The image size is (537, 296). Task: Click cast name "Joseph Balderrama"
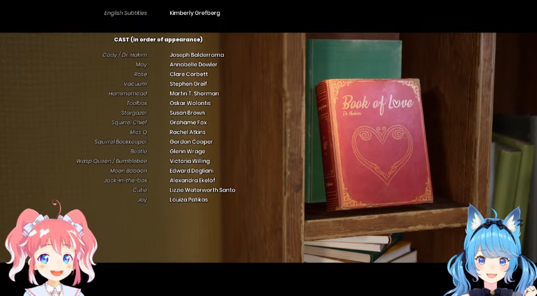197,55
